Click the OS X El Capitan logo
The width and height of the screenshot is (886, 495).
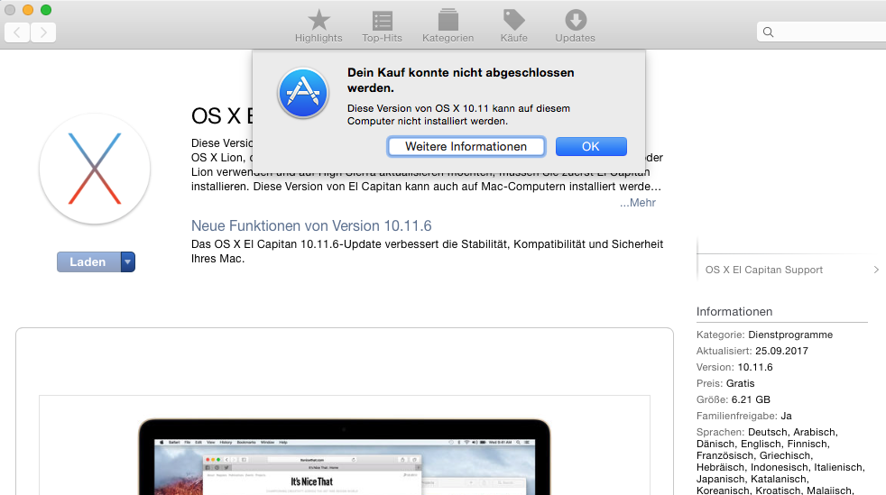95,169
